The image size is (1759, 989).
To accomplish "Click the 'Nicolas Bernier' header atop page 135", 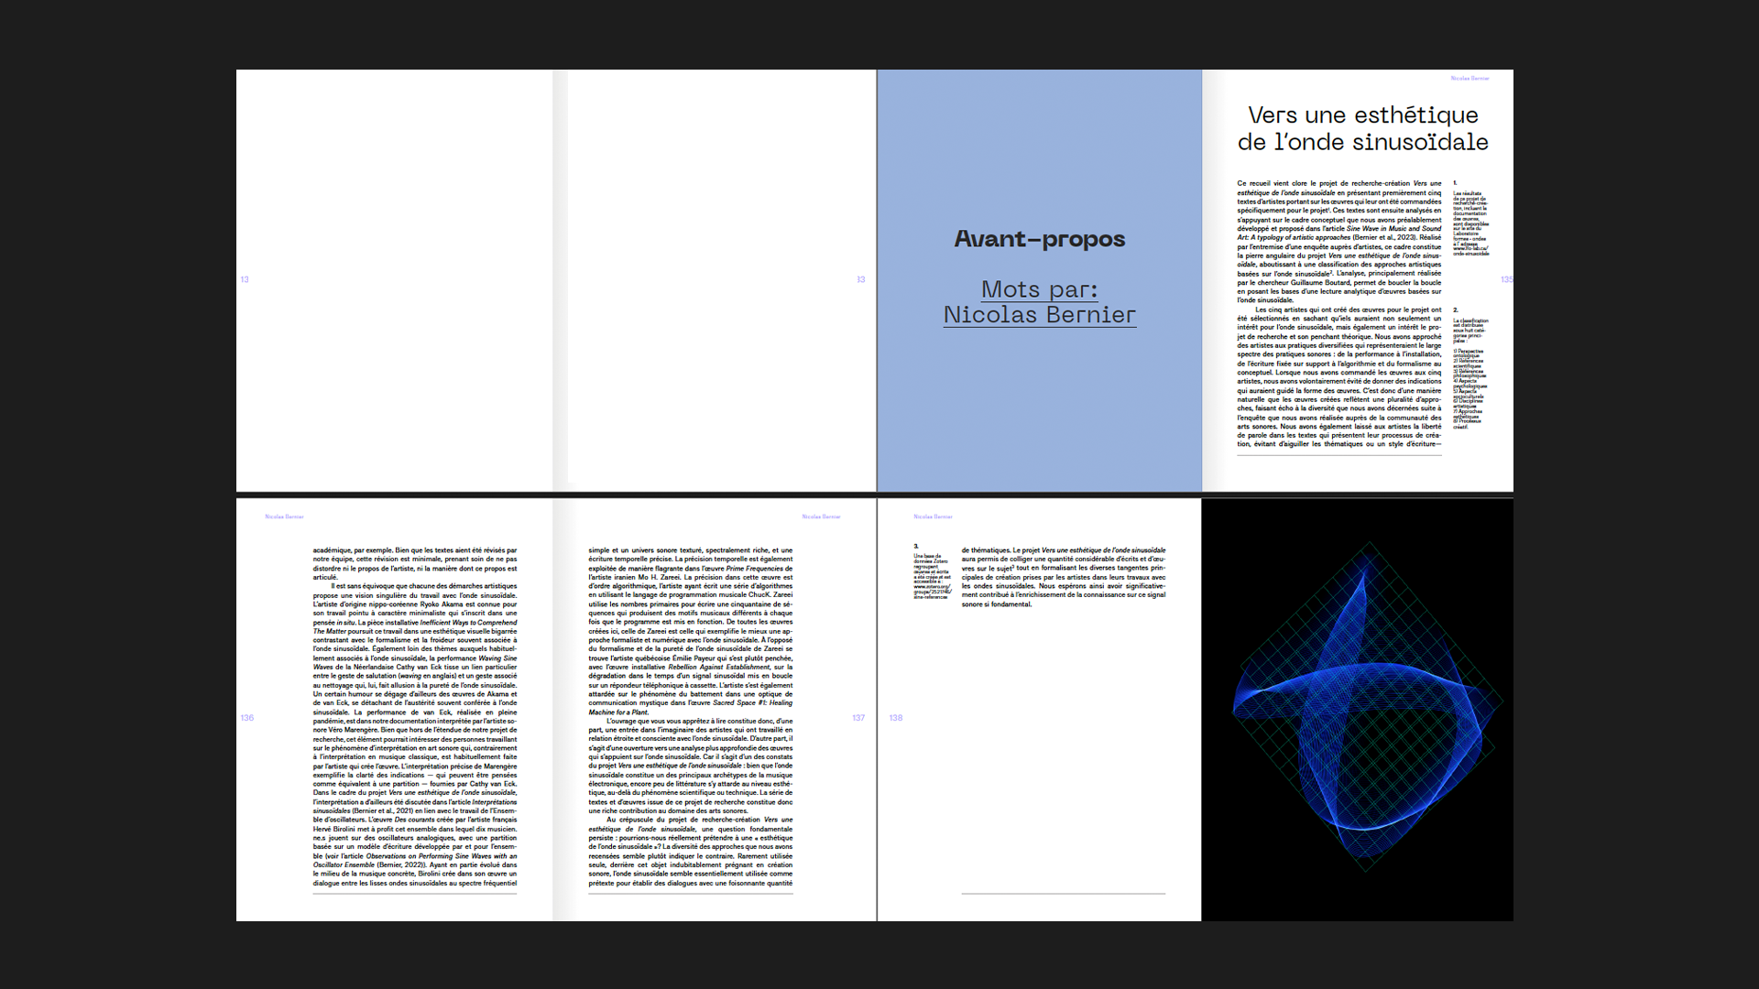I will [x=1469, y=79].
